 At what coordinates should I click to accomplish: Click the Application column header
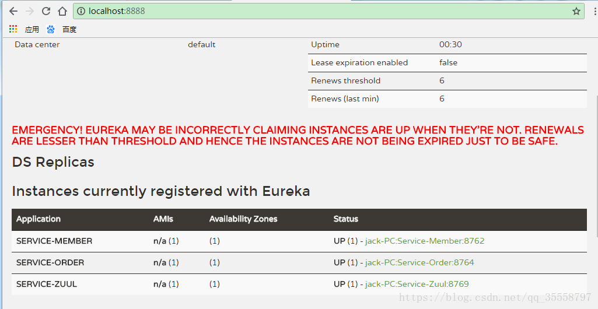(38, 219)
